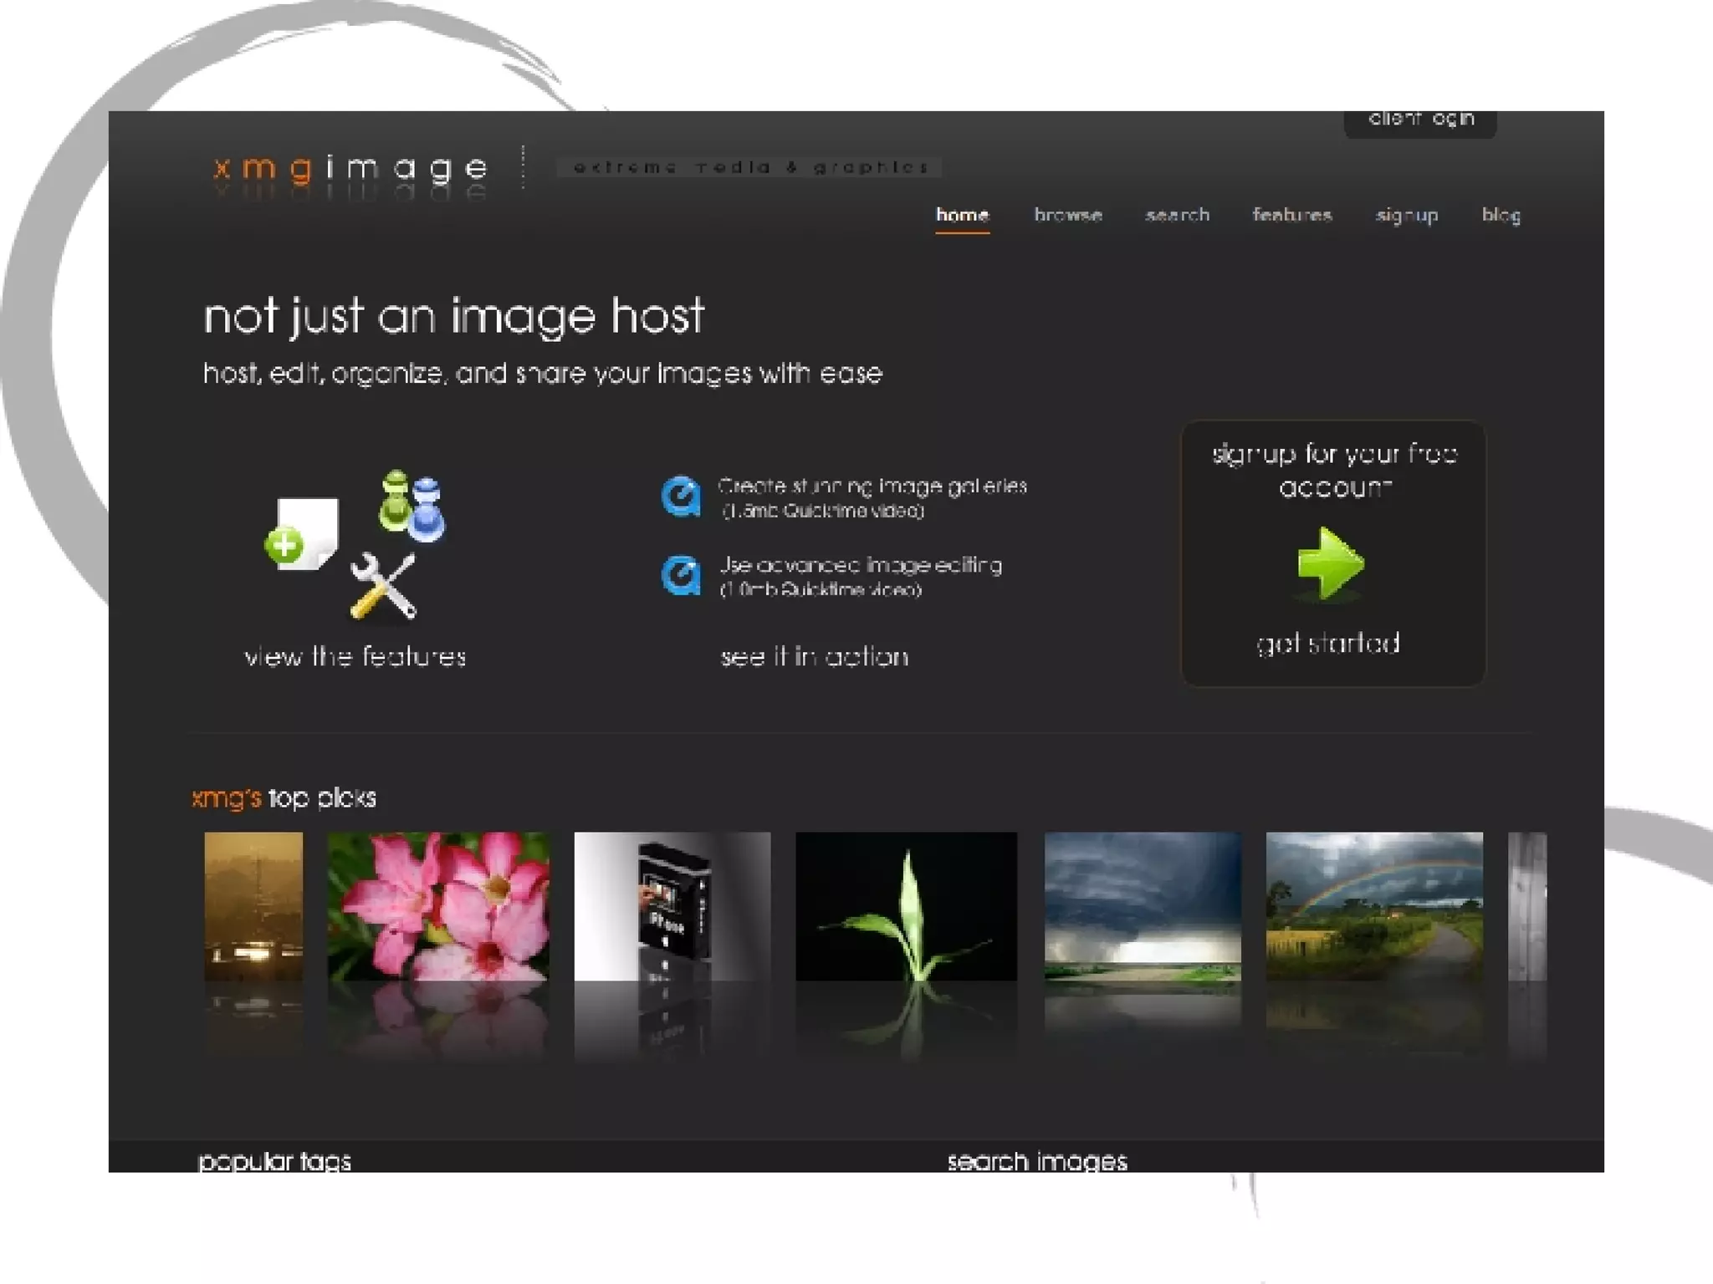Click the green arrow signup icon

click(1330, 564)
